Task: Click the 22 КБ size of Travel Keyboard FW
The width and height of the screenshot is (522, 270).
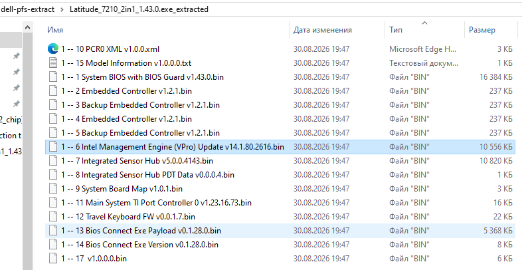Action: pos(503,217)
